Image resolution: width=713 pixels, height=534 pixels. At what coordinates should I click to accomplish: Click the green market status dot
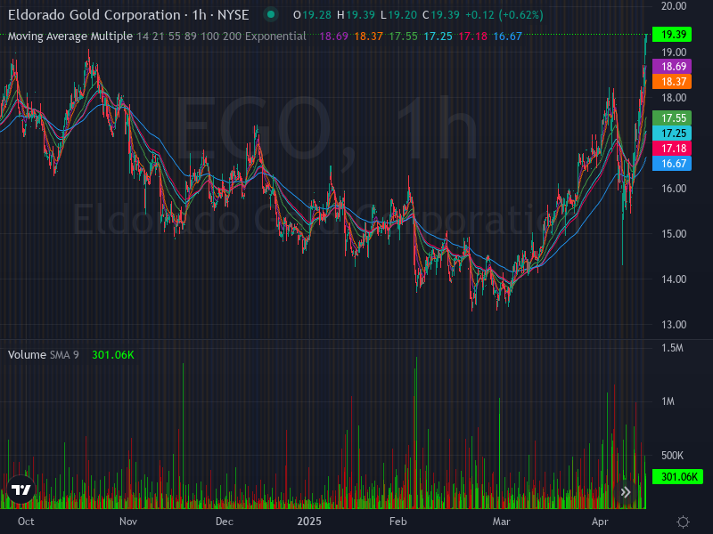coord(271,14)
